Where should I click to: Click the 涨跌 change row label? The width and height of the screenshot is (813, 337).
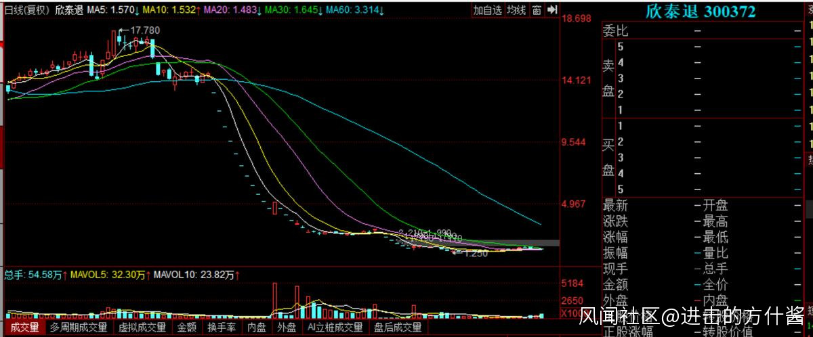coord(616,221)
